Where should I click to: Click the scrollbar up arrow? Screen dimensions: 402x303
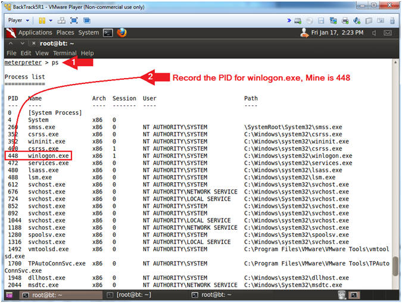tap(395, 62)
